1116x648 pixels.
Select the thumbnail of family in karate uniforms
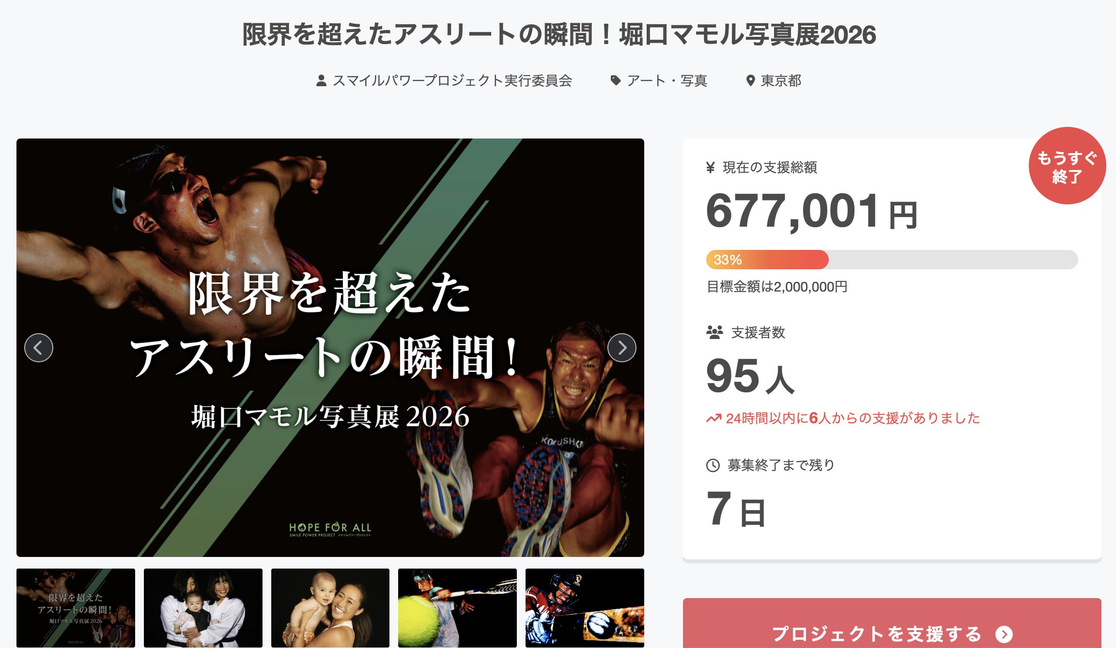pyautogui.click(x=203, y=608)
